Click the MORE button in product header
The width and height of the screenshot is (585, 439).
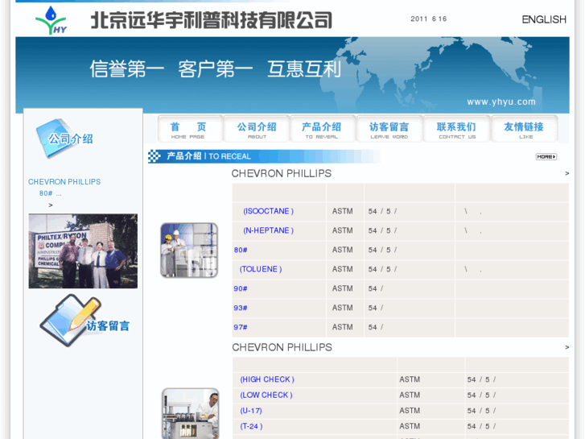coord(546,156)
